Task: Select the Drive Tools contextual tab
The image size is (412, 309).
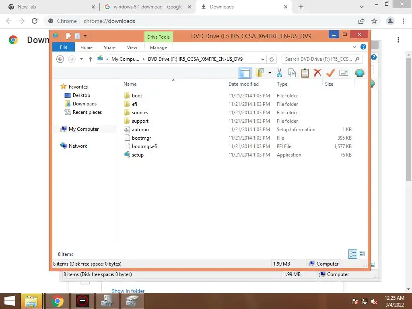Action: click(x=159, y=37)
